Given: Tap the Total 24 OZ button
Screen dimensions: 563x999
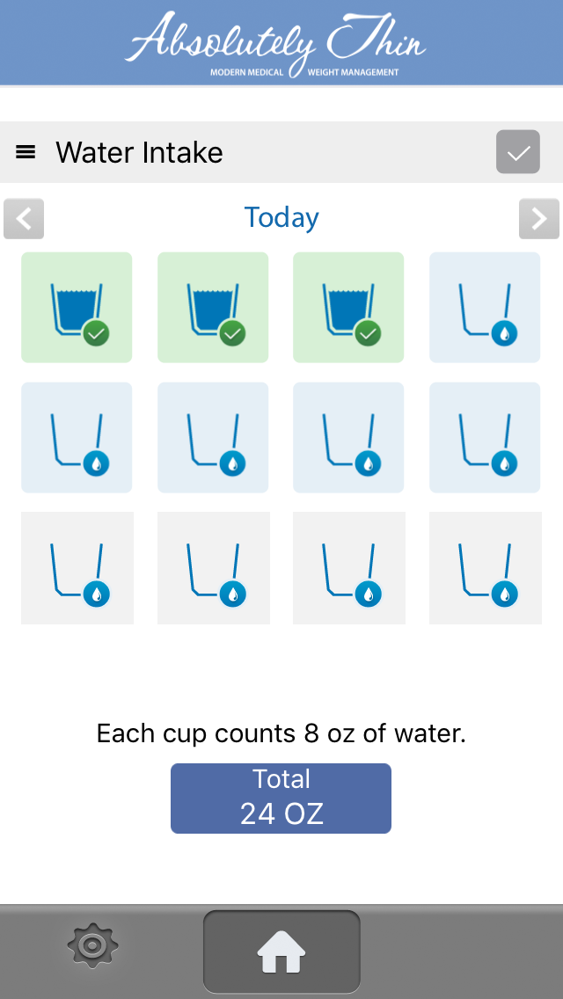Looking at the screenshot, I should [281, 798].
